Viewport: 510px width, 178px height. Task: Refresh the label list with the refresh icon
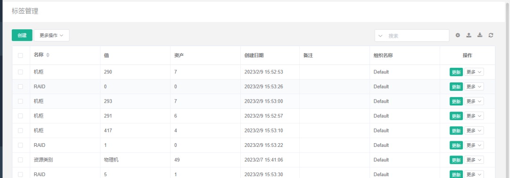tap(491, 35)
